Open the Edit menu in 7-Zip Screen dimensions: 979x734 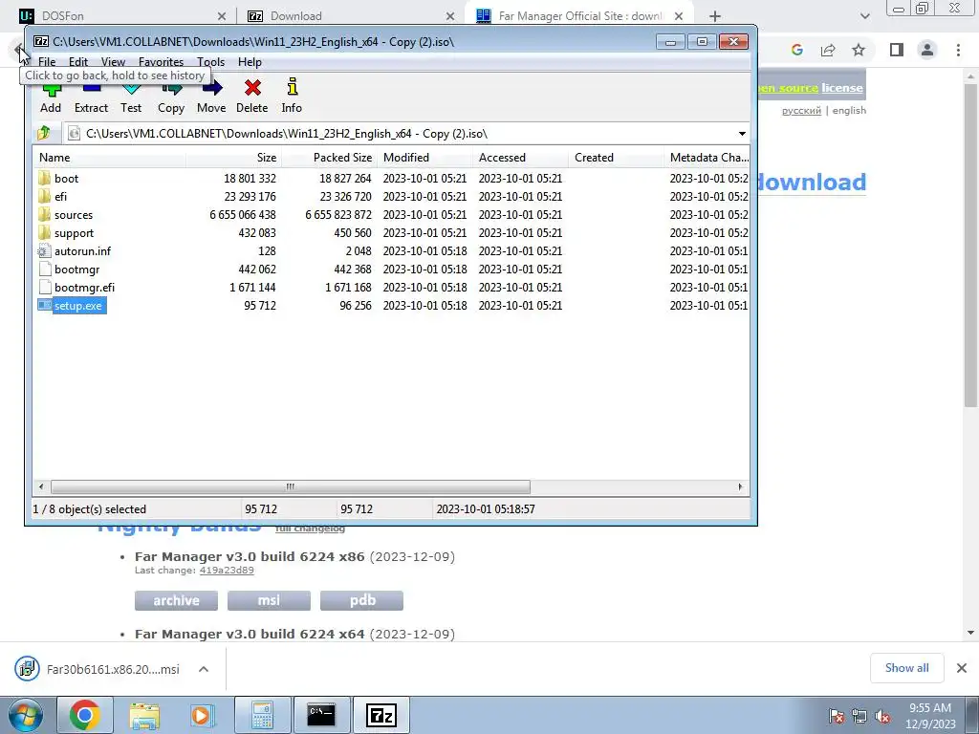78,62
